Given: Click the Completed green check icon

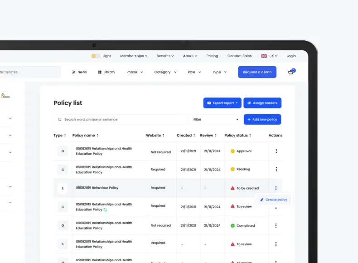Looking at the screenshot, I should tap(232, 225).
